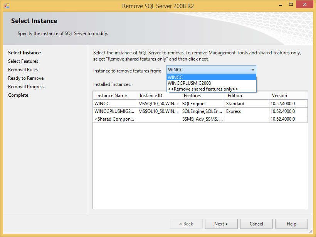Select the Shared Components table row
Viewport: 316px width, 237px height.
point(114,119)
